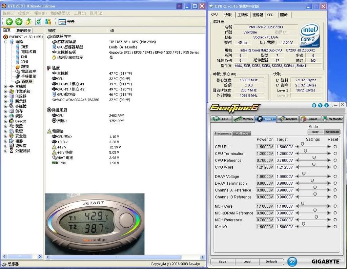Screen dimensions: 347x269
Task: Click the CPU Vcore voltage slider handle
Action: click(x=314, y=164)
